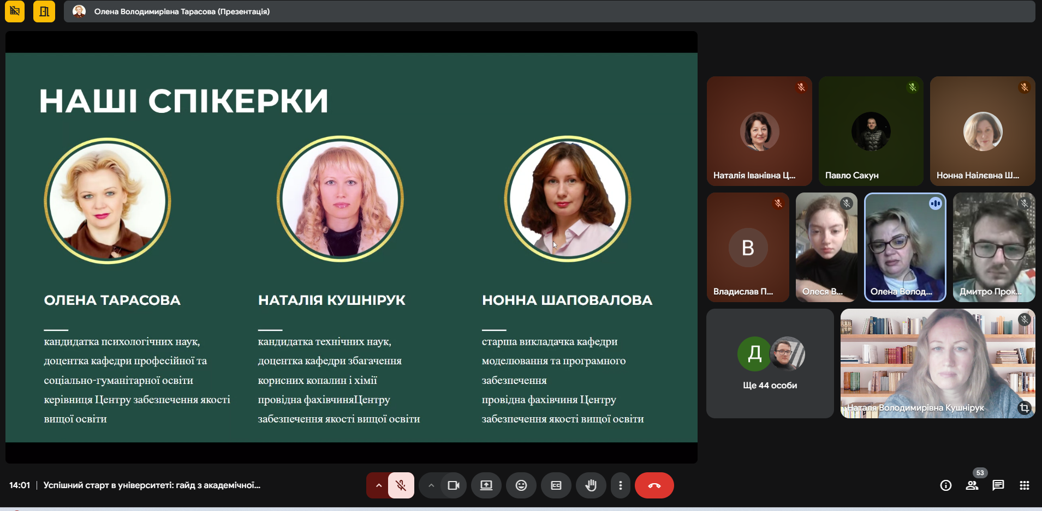Click the crop icon on Наталя Кушнірук's video
Screen dimensions: 1042x511
[x=1024, y=407]
